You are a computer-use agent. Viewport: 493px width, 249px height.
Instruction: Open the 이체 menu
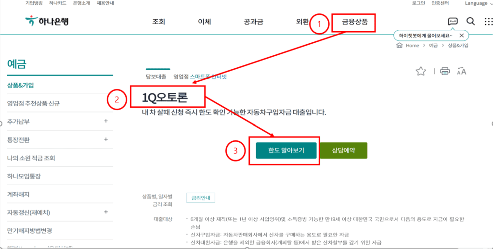[204, 22]
